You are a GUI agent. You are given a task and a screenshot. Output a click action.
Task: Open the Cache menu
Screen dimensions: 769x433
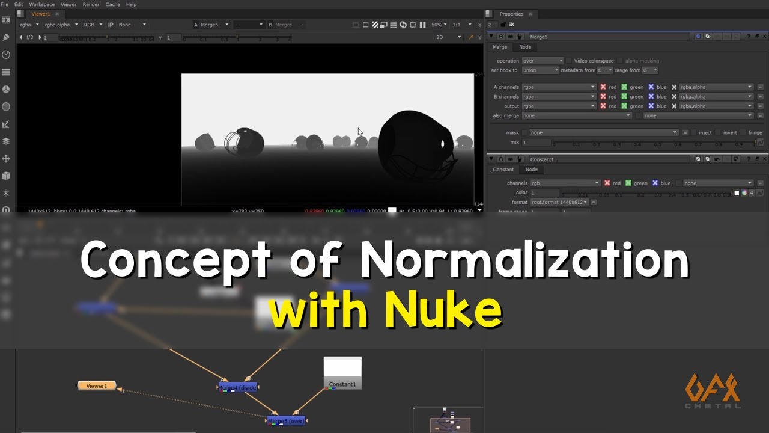pyautogui.click(x=112, y=4)
